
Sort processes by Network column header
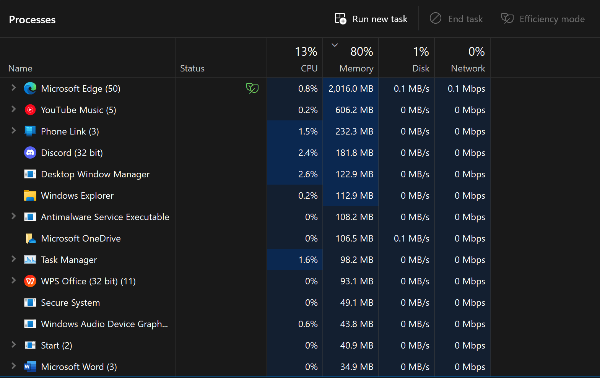point(462,58)
